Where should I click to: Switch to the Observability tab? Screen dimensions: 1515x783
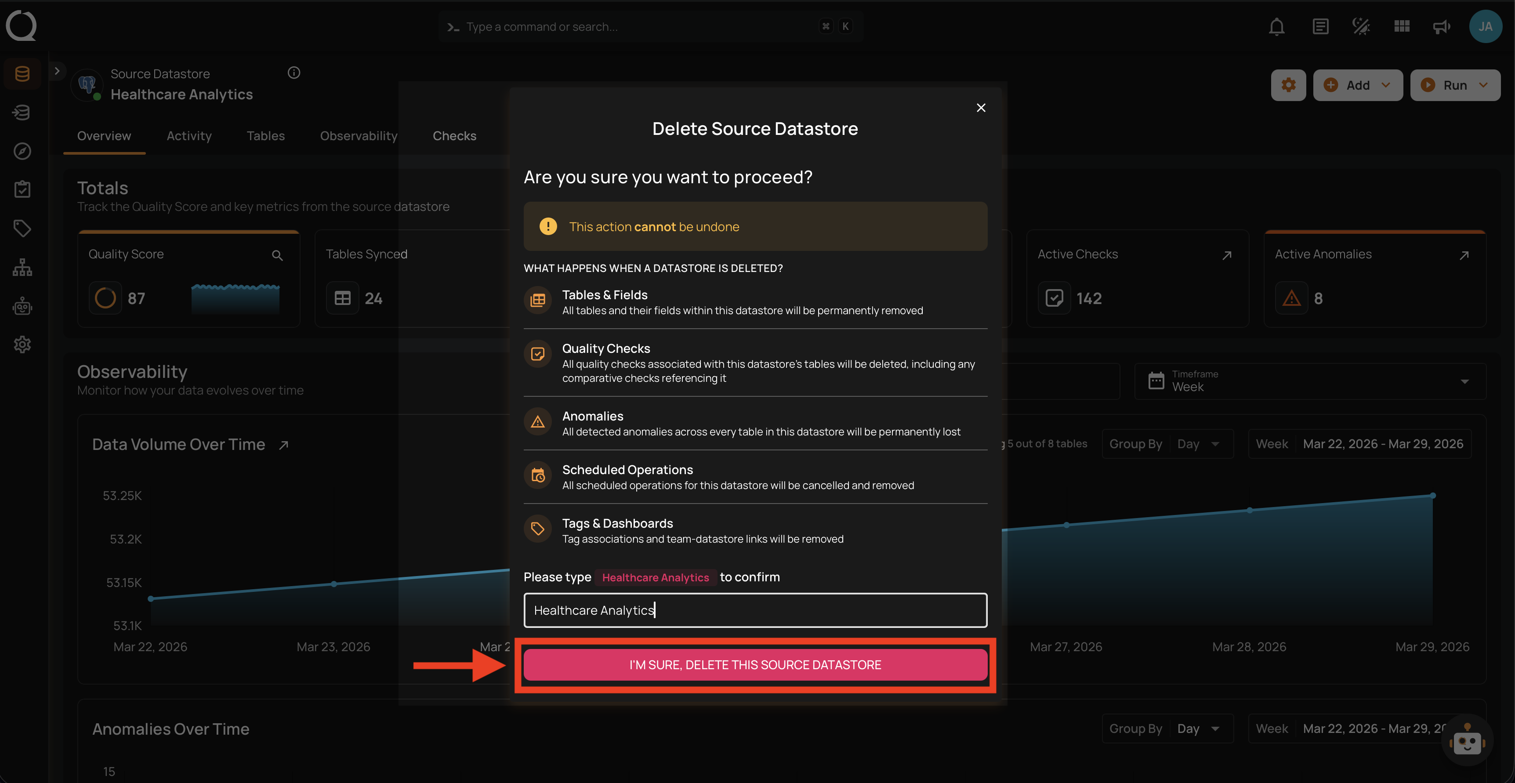[x=359, y=136]
